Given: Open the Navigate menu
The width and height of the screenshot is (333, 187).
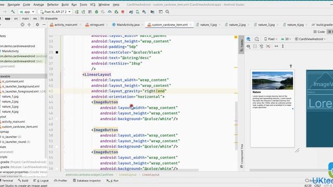Looking at the screenshot, I should pyautogui.click(x=14, y=5).
